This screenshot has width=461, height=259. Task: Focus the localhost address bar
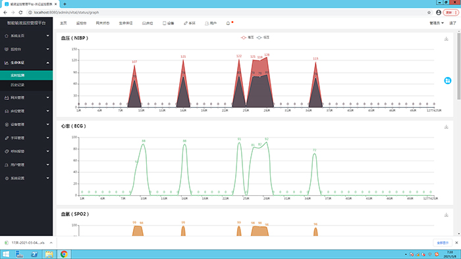coord(227,12)
